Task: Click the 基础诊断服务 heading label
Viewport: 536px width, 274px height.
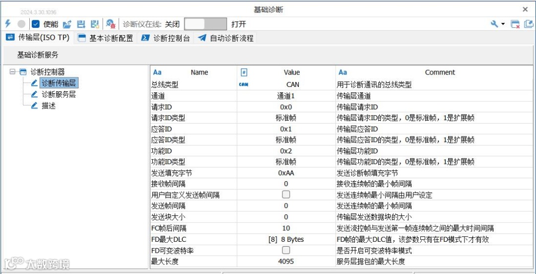Action: click(x=38, y=55)
